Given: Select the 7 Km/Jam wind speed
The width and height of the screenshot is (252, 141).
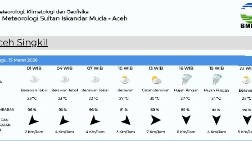Looking at the screenshot, I should (156, 132).
